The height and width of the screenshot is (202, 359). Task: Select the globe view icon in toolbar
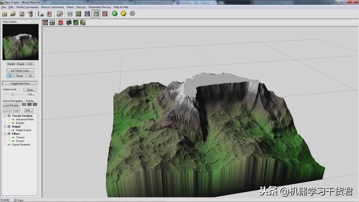(x=87, y=14)
